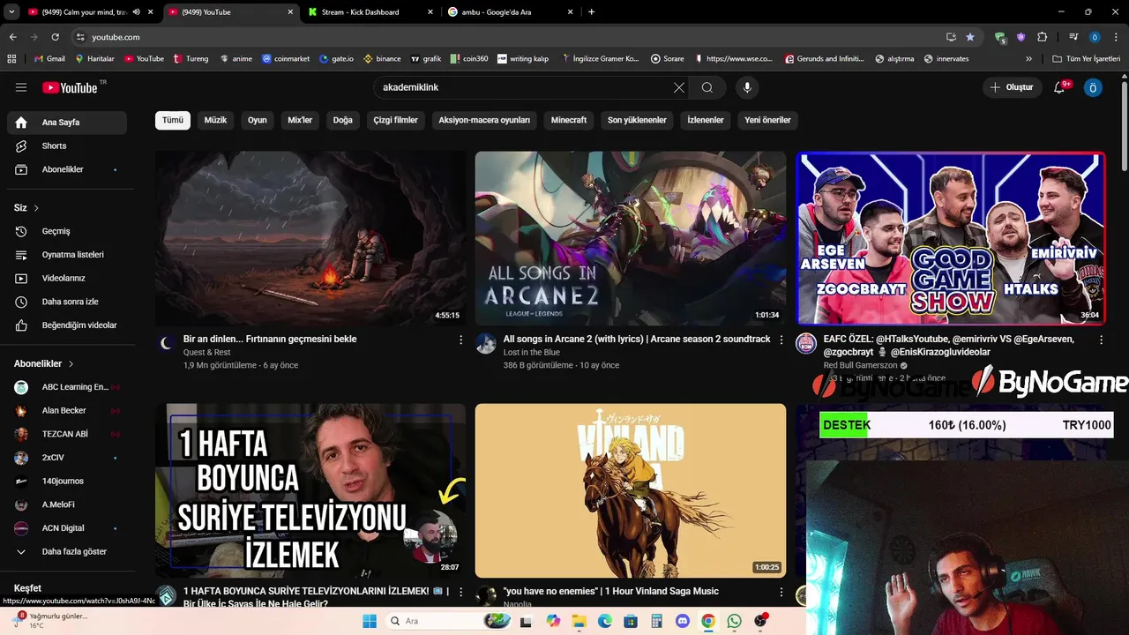Image resolution: width=1129 pixels, height=635 pixels.
Task: Open A.MeloFi channel
Action: click(67, 504)
